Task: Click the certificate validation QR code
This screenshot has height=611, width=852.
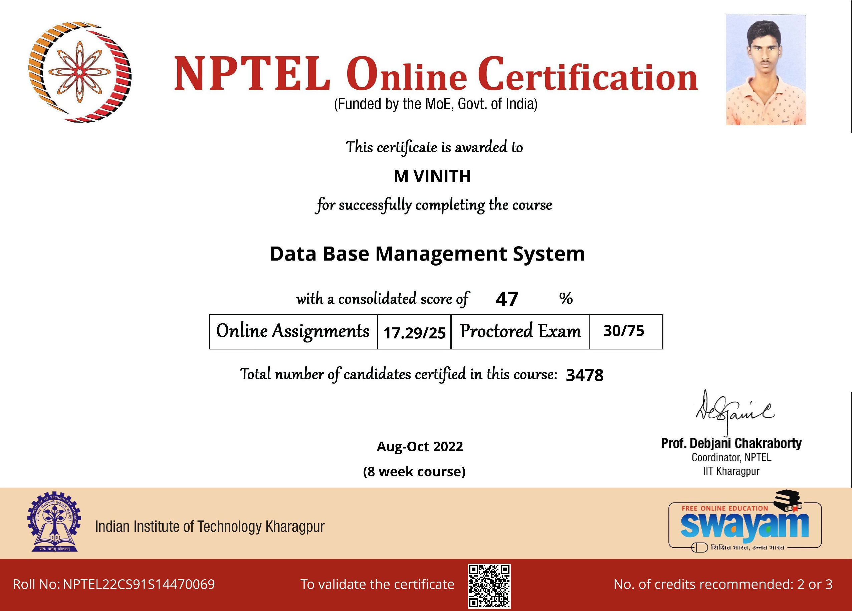Action: (x=489, y=586)
